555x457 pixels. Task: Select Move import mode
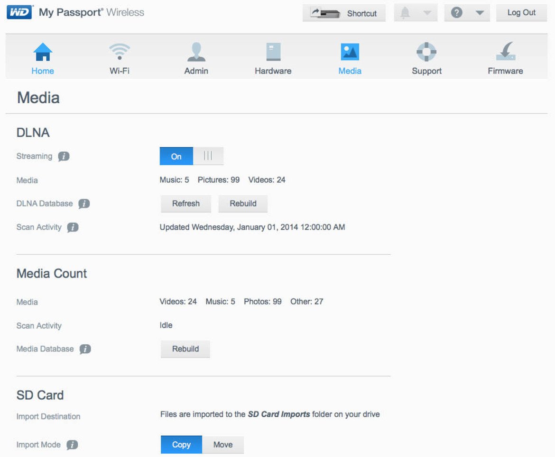point(223,445)
